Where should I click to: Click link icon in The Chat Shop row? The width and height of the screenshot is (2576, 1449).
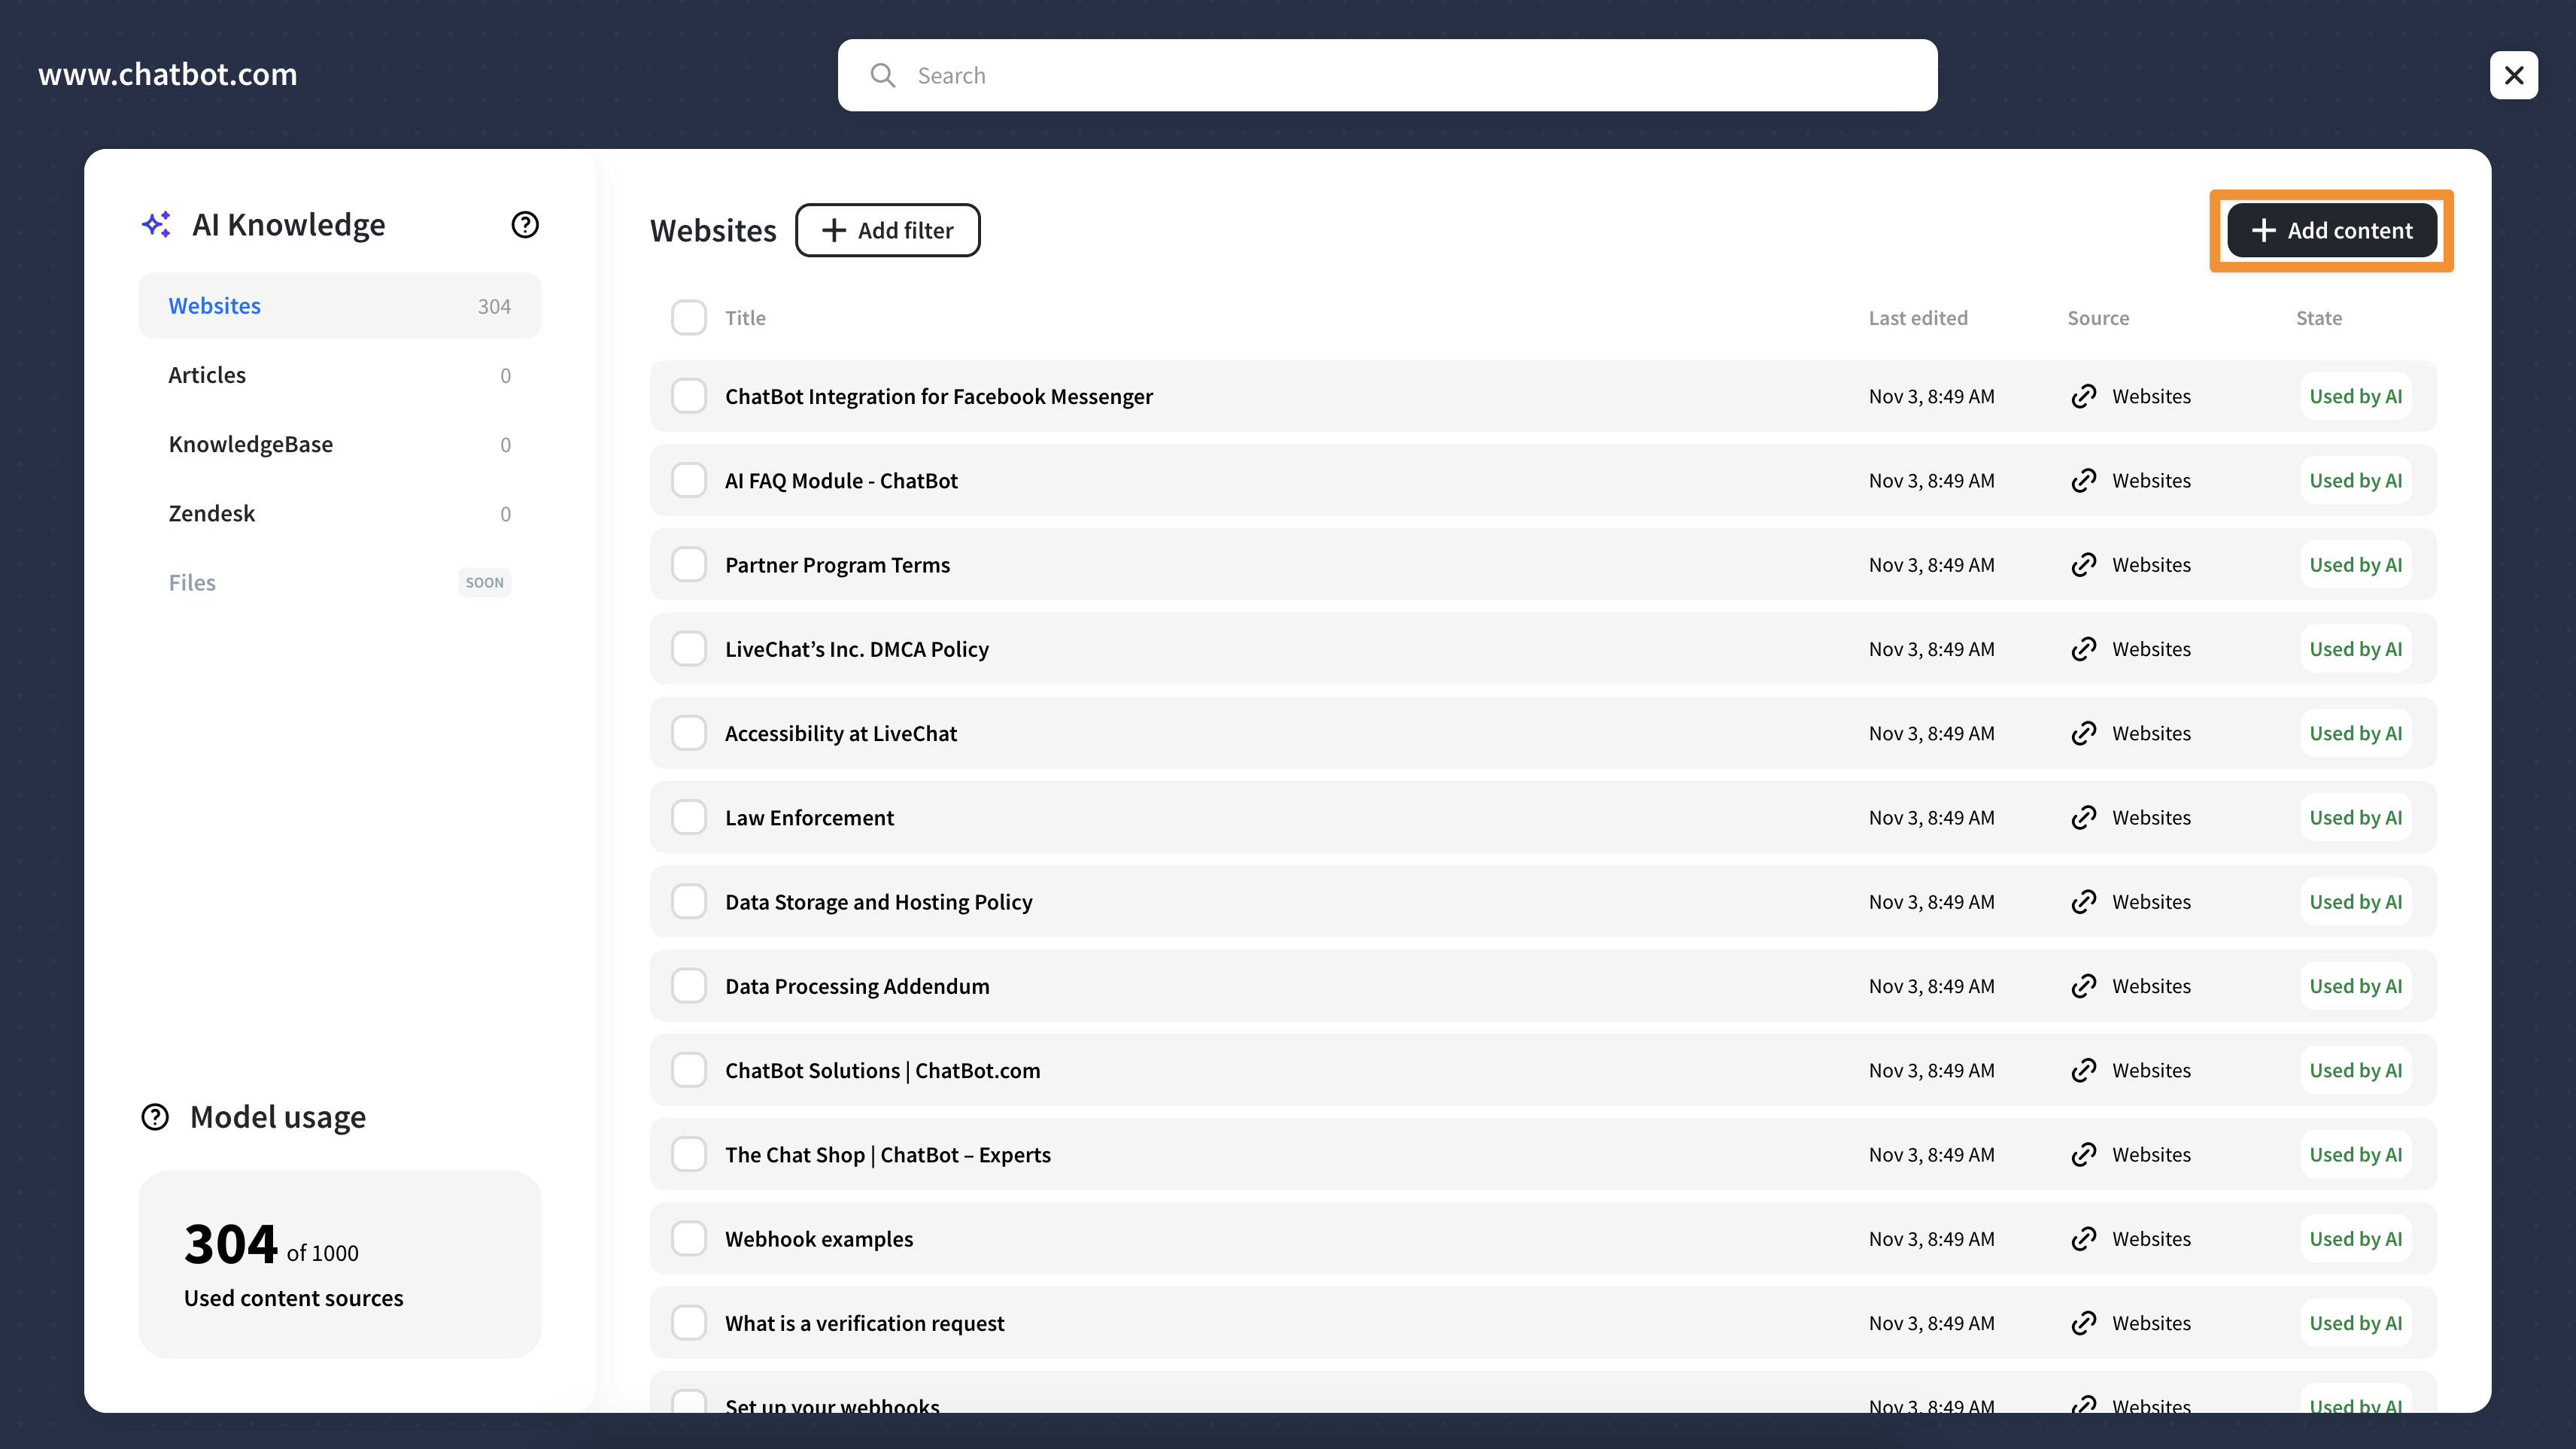(2084, 1155)
